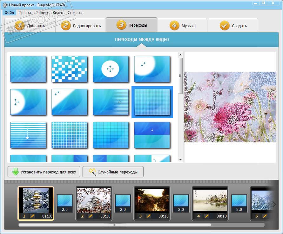Viewport: 283px width, 234px height.
Task: Click the highlighted fine-dots dissolve transition
Action: 152,102
